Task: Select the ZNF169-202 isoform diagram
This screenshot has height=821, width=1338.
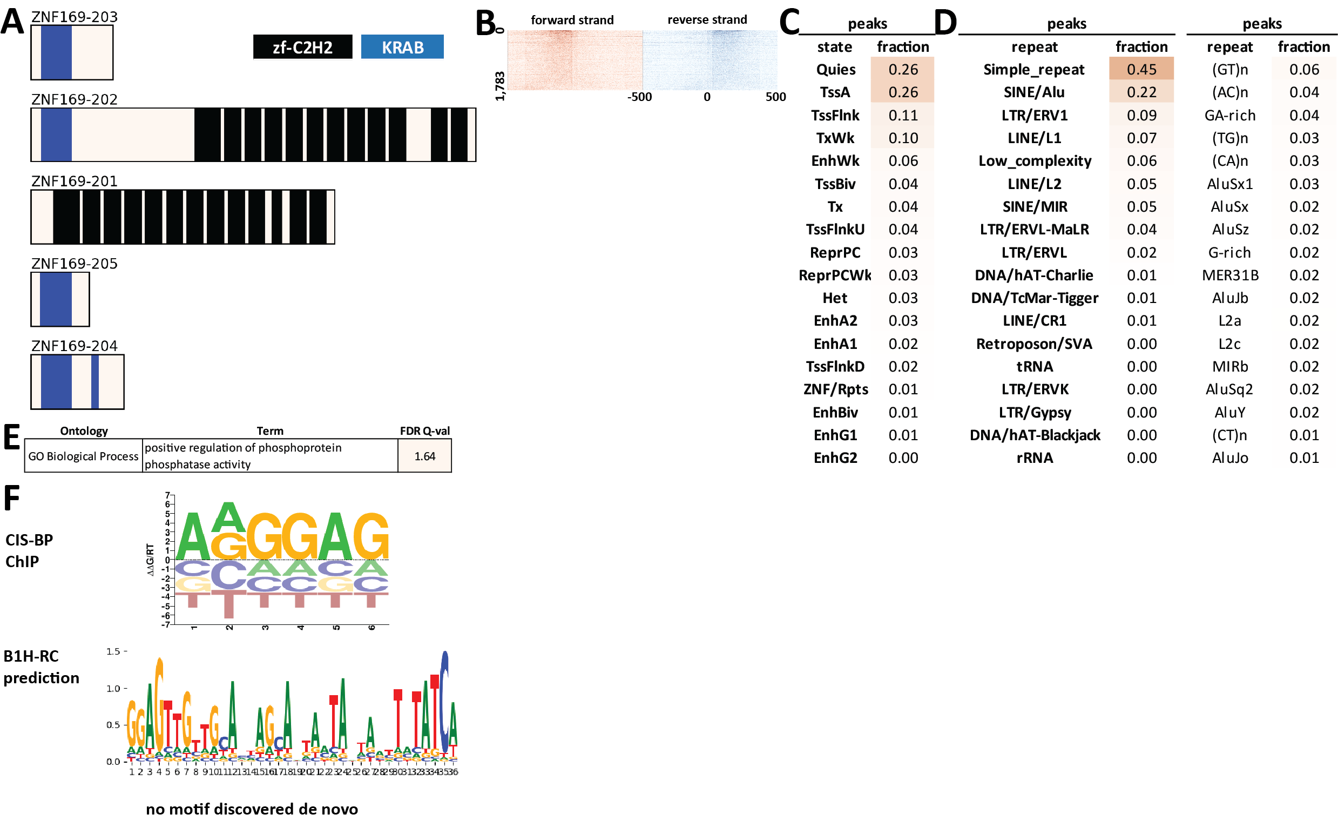Action: click(253, 134)
